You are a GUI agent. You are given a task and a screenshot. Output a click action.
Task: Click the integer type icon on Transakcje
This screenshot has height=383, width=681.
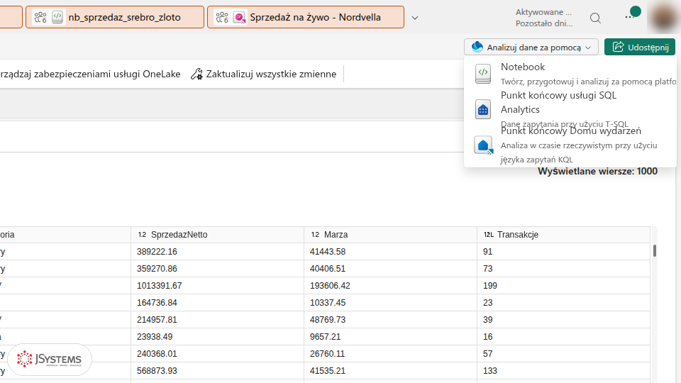(489, 235)
